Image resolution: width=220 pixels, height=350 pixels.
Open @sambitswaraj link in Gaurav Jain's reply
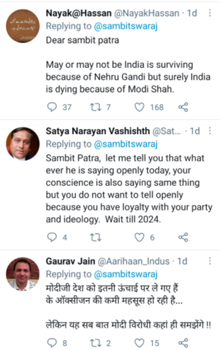pyautogui.click(x=126, y=274)
